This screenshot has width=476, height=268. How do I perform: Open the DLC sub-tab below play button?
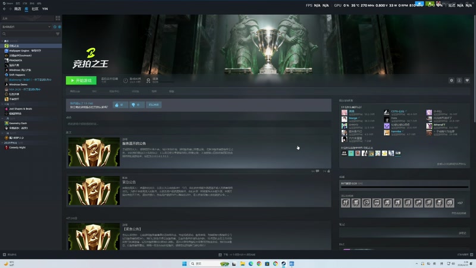95,92
